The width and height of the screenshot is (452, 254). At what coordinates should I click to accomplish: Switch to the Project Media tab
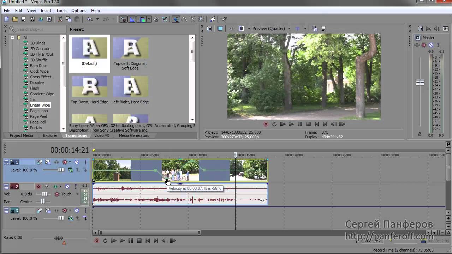21,135
